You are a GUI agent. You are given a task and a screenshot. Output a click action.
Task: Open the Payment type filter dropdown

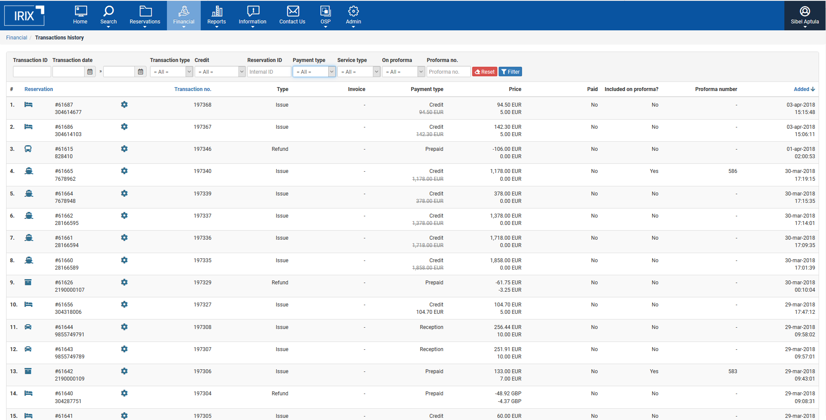314,72
